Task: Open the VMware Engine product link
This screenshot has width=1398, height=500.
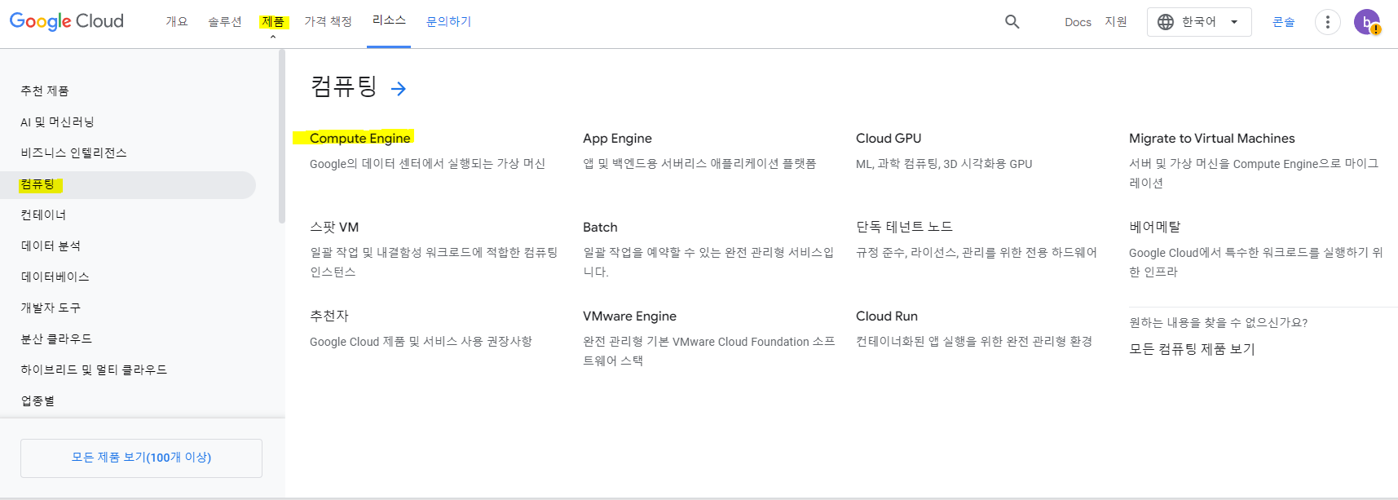Action: (629, 316)
